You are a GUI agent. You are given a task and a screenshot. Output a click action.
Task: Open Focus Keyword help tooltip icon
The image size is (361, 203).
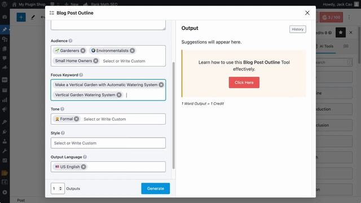[81, 75]
